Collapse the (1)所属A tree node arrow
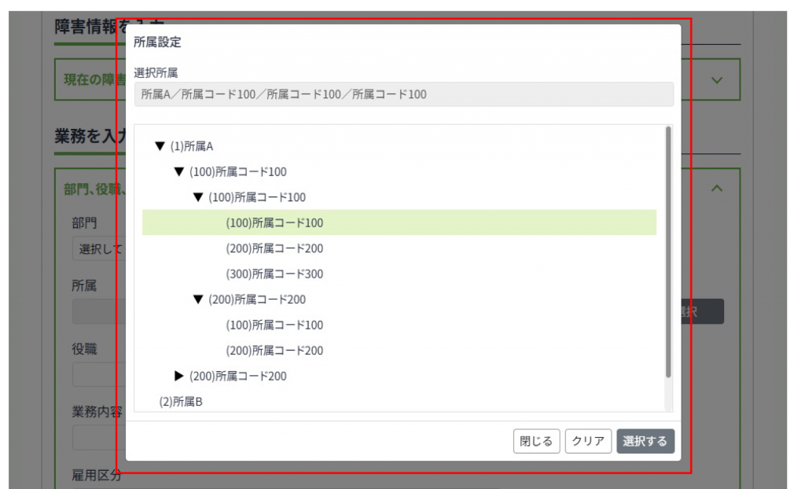This screenshot has width=805, height=489. 160,146
